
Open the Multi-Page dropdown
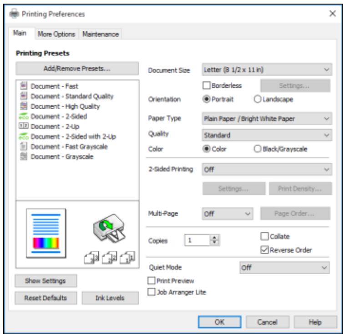click(x=228, y=214)
